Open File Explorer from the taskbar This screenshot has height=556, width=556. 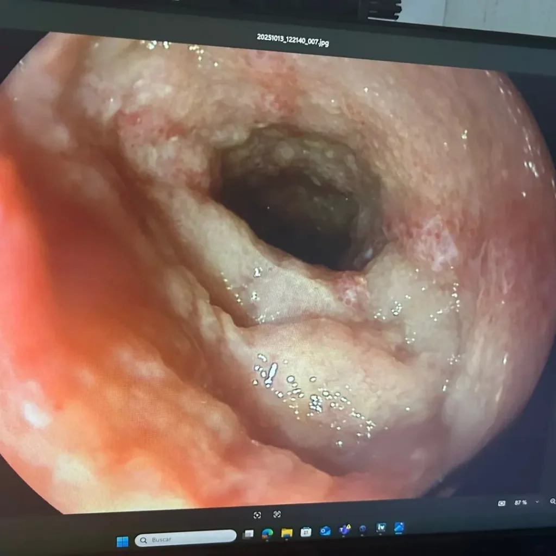pos(287,533)
